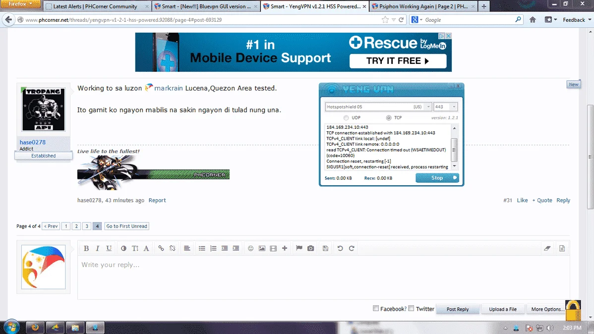Viewport: 594px width, 334px height.
Task: Insert a link using the chain icon
Action: click(161, 248)
